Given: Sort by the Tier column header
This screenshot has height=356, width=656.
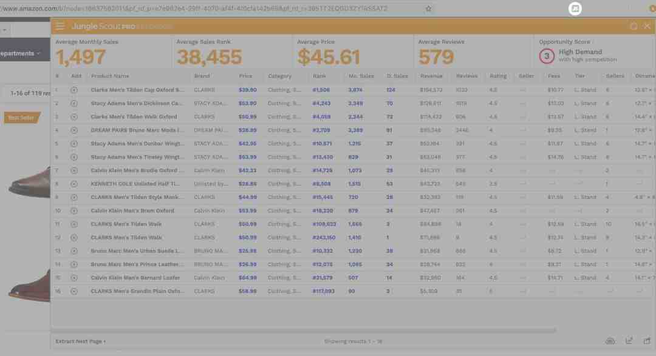Looking at the screenshot, I should click(x=580, y=76).
